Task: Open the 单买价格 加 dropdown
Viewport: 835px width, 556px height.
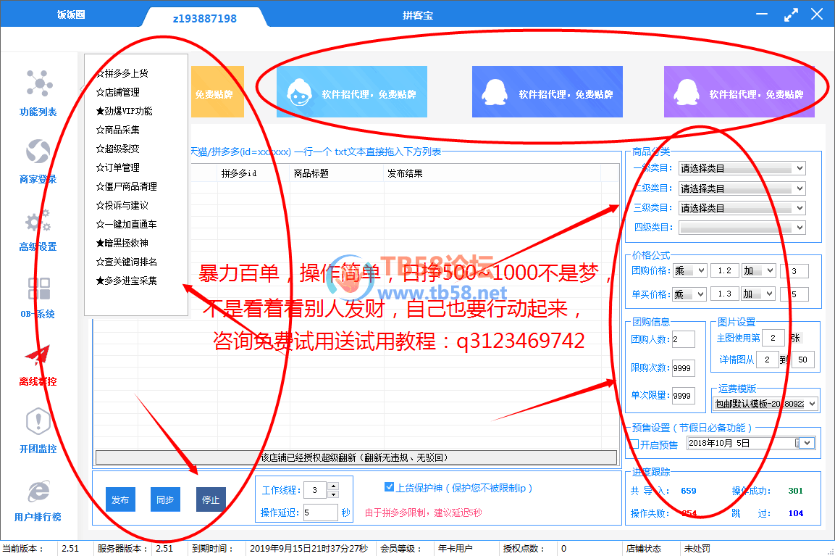Action: point(759,294)
